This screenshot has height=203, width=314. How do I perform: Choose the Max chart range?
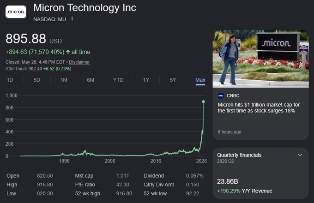200,80
